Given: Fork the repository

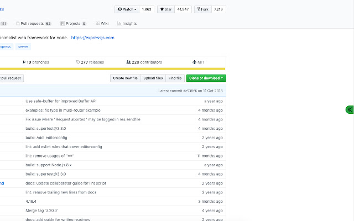Looking at the screenshot, I should click(203, 9).
